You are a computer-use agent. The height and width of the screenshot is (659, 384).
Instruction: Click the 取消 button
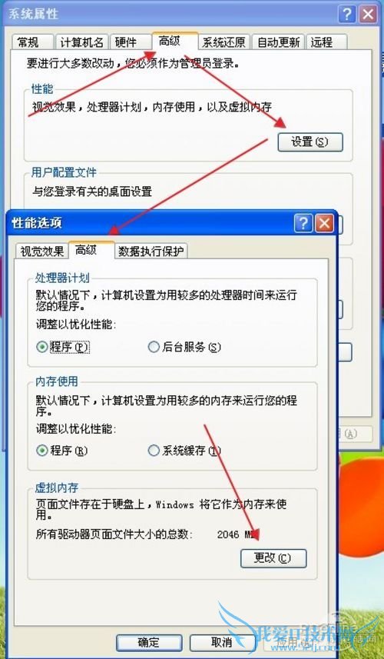[222, 643]
